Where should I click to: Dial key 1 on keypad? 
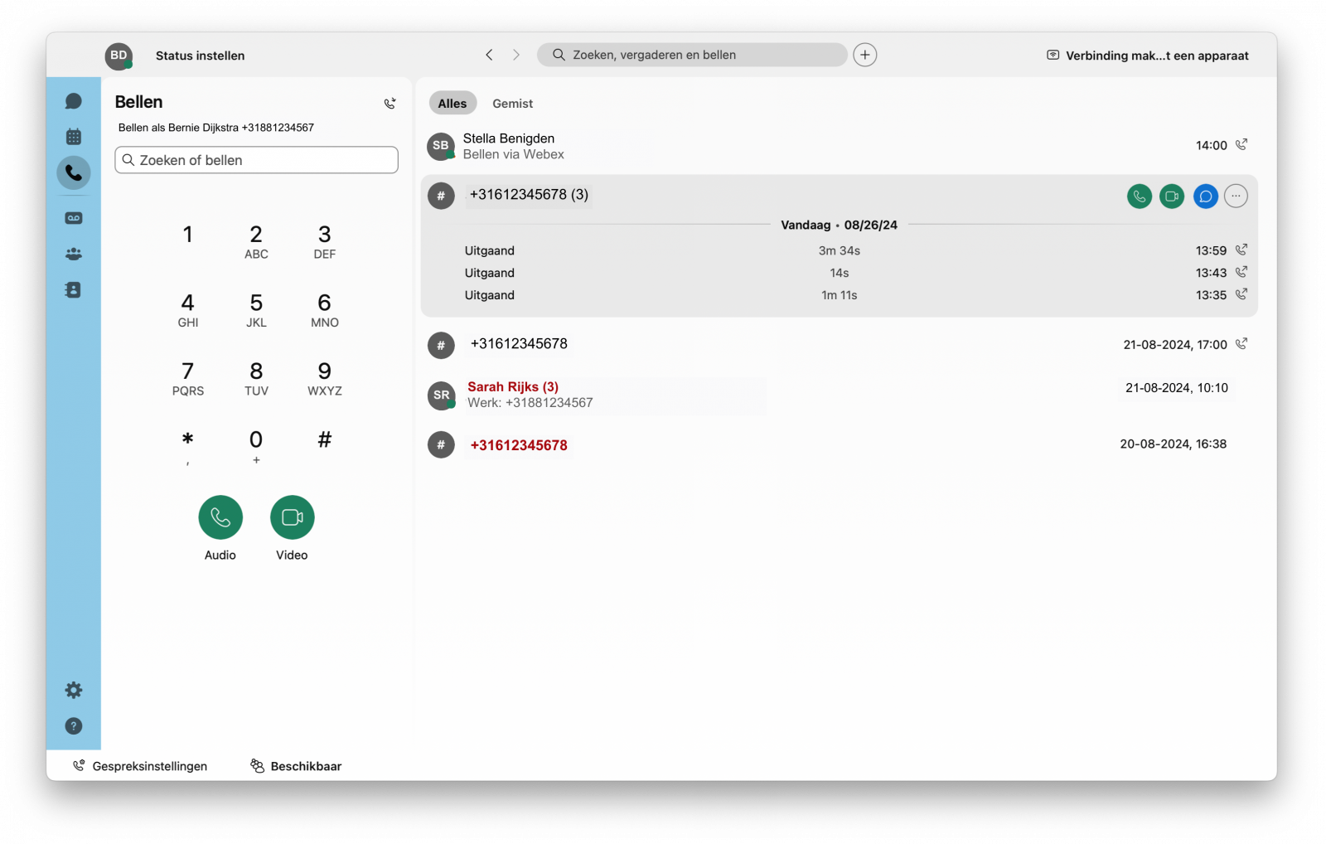click(188, 235)
